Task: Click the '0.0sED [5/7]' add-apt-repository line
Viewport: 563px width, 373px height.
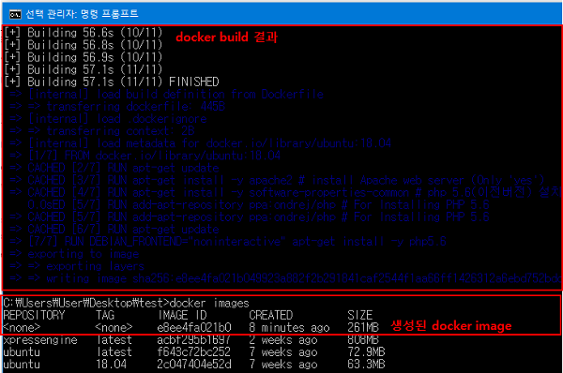Action: (x=259, y=205)
